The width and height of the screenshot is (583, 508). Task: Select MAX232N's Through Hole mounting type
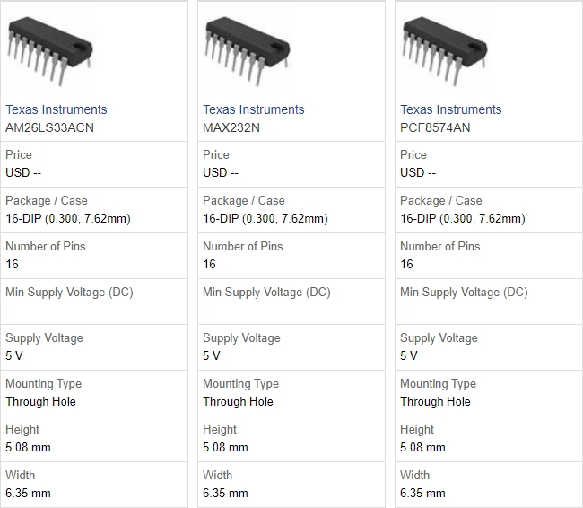click(x=238, y=401)
